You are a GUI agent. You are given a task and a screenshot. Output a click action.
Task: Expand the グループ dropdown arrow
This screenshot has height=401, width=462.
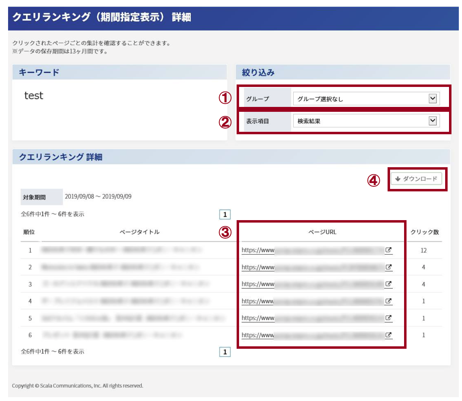point(433,99)
